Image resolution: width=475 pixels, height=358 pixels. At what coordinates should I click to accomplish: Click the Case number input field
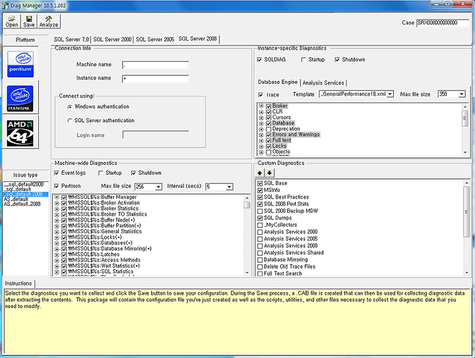click(x=443, y=22)
